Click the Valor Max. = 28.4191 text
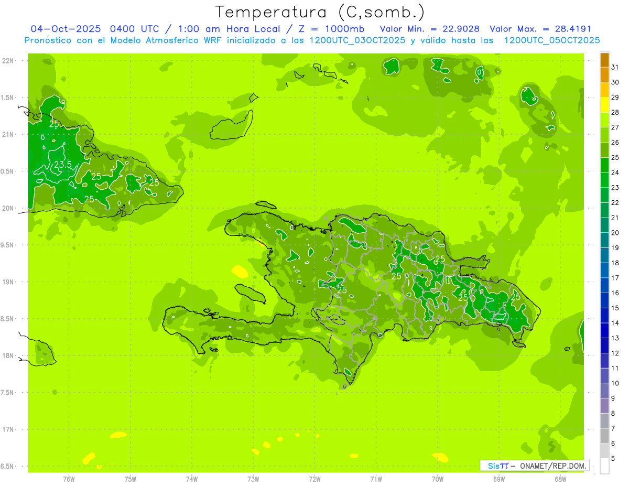 pyautogui.click(x=540, y=29)
